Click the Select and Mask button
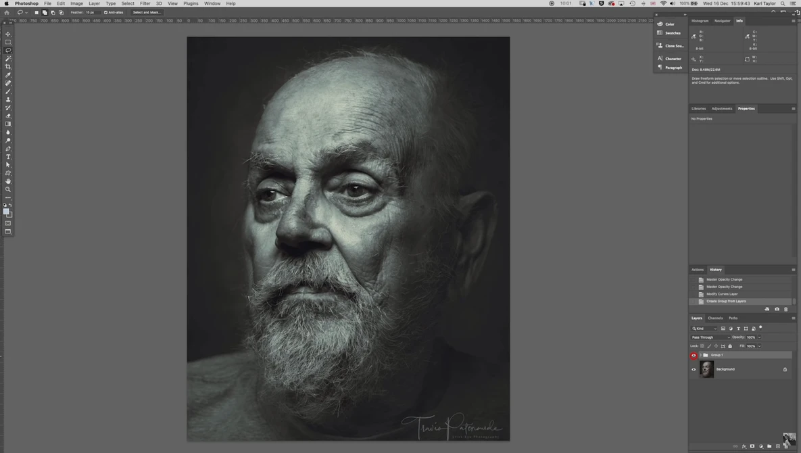Screen dimensions: 801x453 coord(147,12)
